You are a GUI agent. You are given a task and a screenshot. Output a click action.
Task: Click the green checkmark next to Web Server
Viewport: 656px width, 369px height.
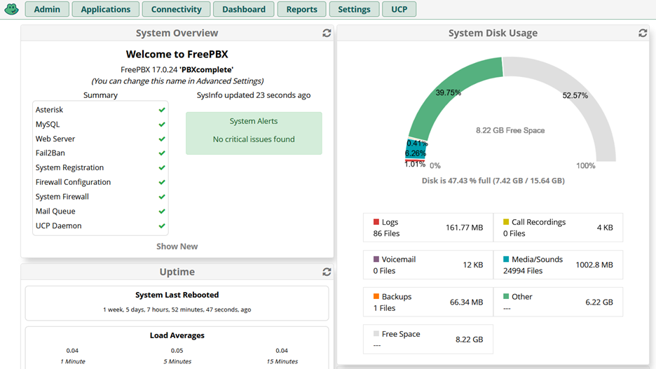click(x=162, y=139)
